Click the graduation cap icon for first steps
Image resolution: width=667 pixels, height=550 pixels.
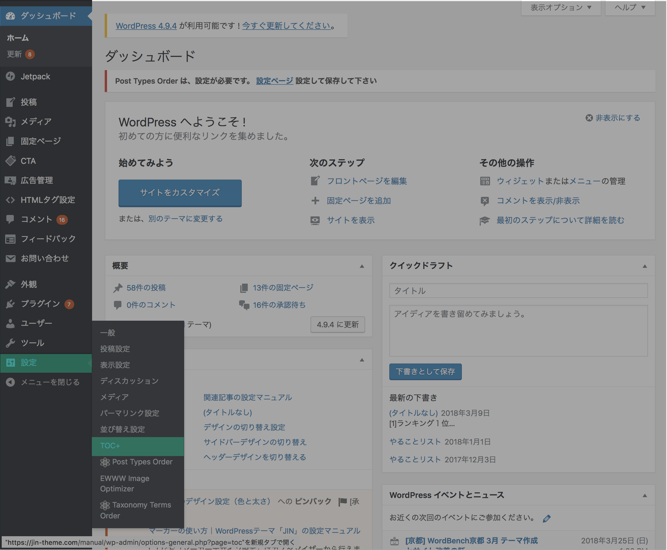point(485,220)
